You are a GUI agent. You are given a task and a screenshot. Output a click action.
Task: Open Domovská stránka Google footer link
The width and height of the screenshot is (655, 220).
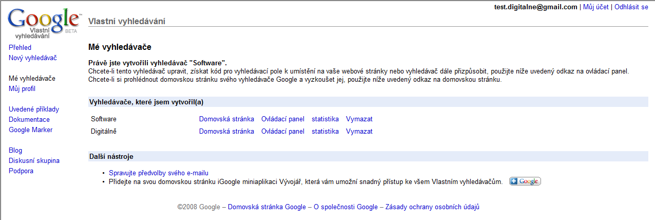267,207
